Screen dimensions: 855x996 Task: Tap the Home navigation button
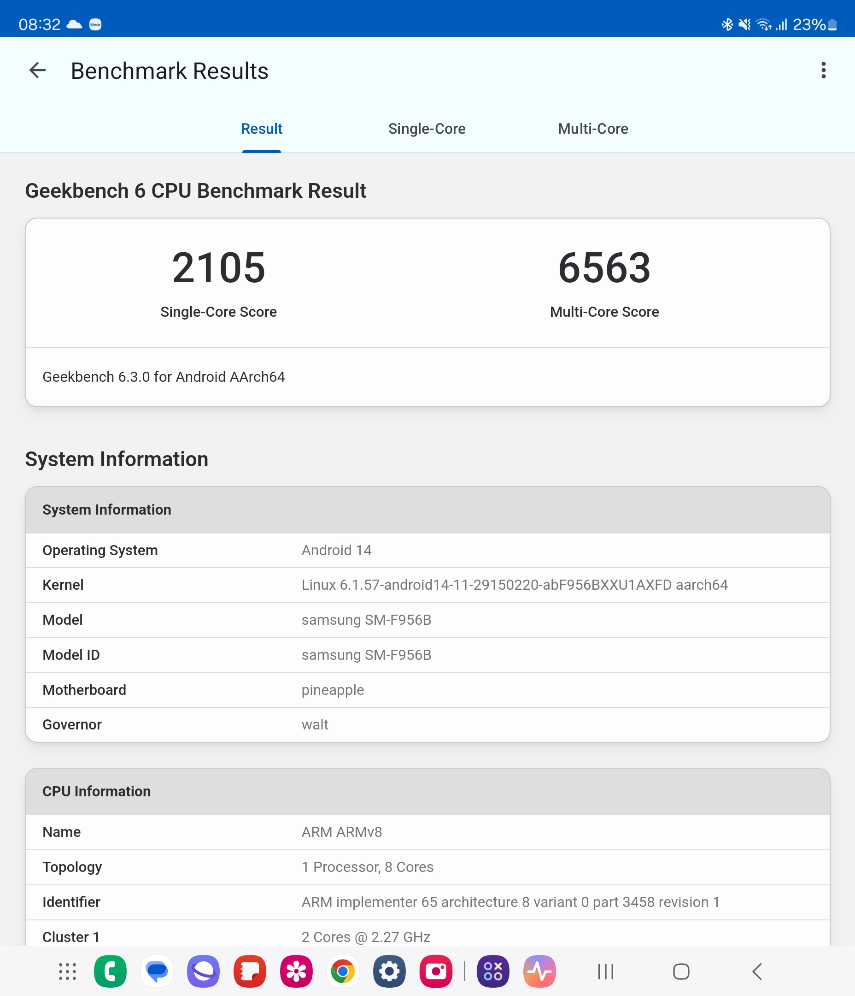pos(681,972)
